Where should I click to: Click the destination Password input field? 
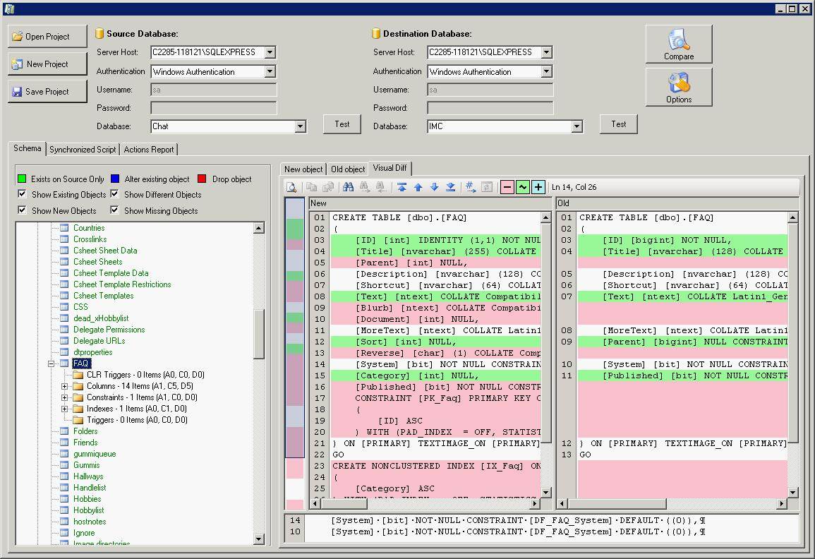click(x=490, y=108)
